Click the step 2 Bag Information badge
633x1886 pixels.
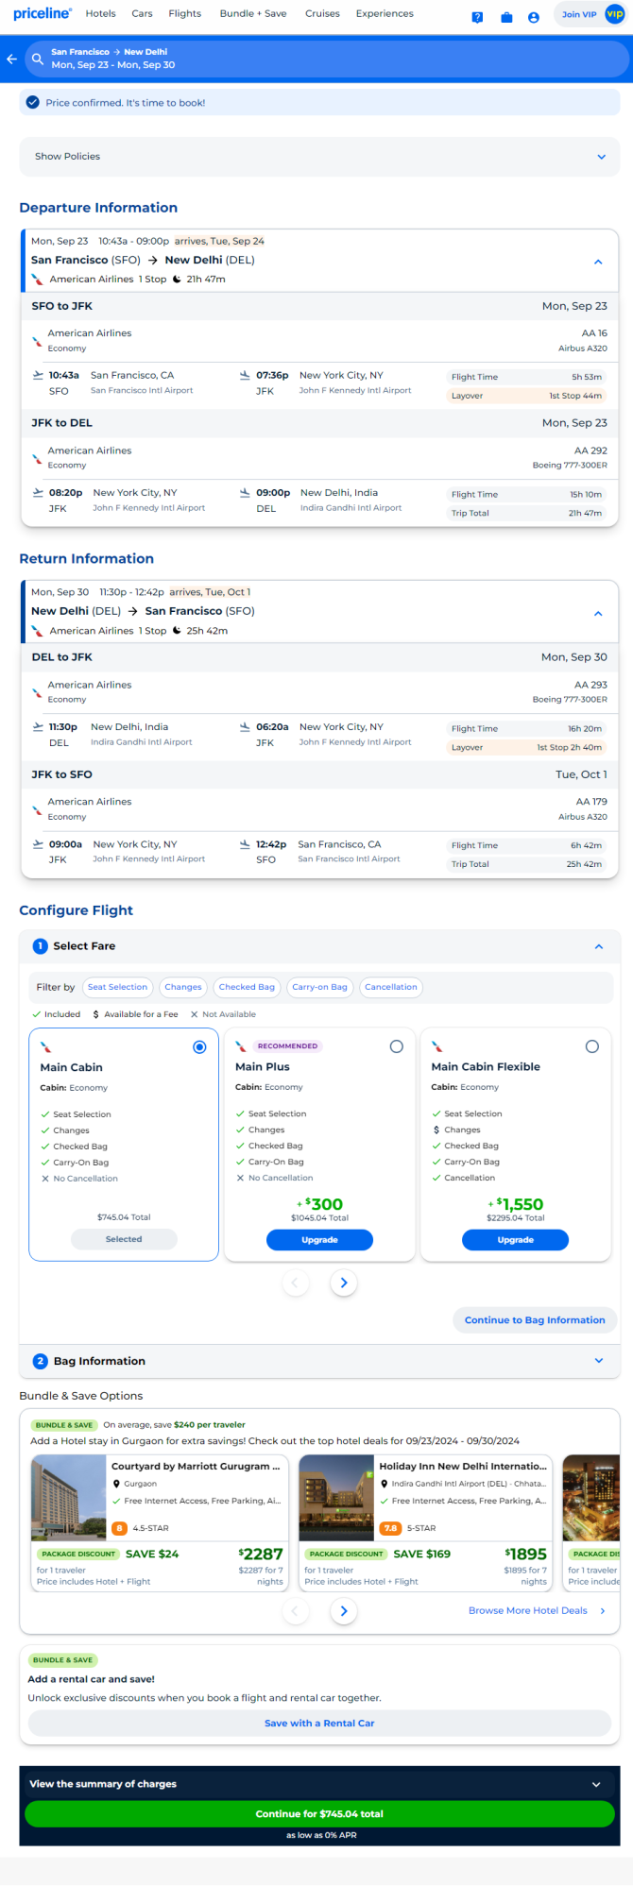pos(40,1361)
